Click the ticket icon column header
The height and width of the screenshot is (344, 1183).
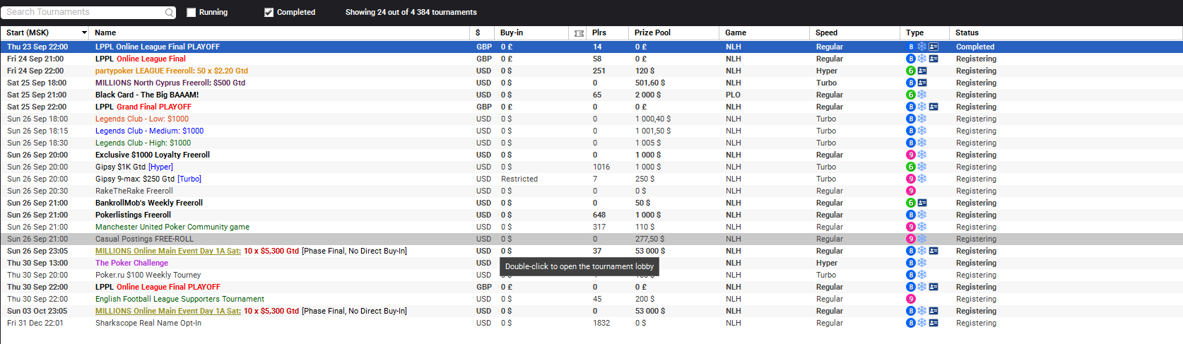coord(579,33)
